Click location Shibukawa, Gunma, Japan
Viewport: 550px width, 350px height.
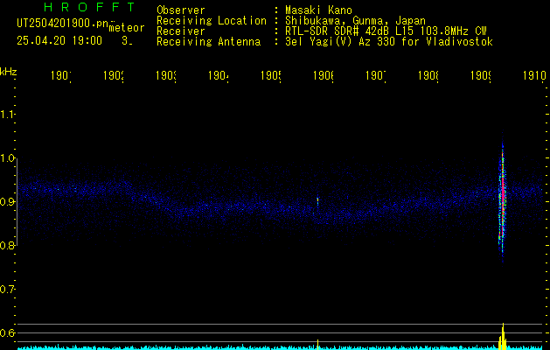coord(355,21)
